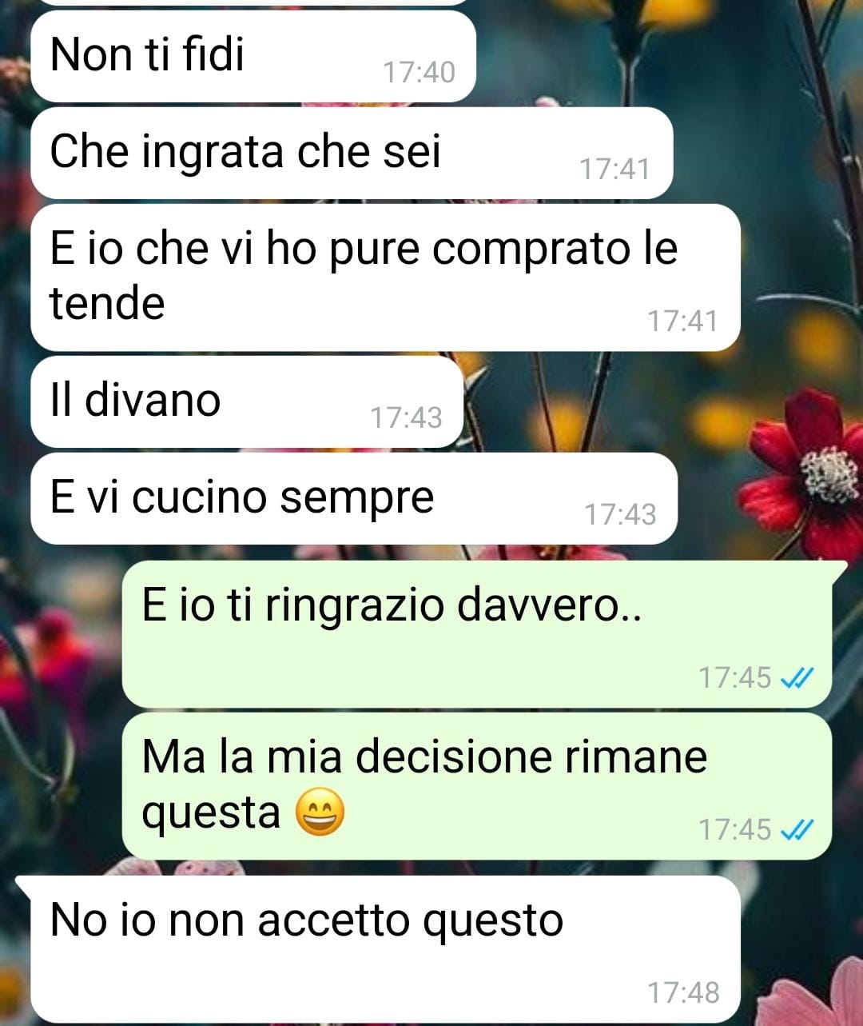Tap the 17:48 timestamp on the last message
Image resolution: width=863 pixels, height=1026 pixels.
point(683,992)
